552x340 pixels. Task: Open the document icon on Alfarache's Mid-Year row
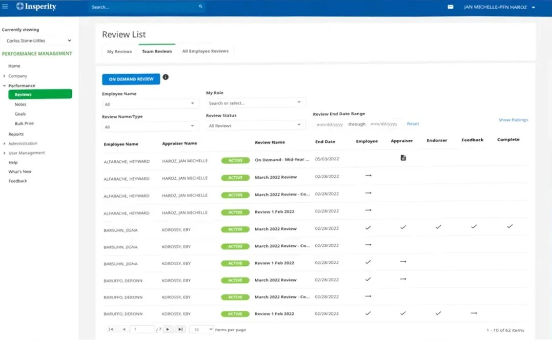(x=403, y=158)
